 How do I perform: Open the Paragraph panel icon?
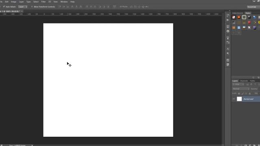click(x=228, y=54)
